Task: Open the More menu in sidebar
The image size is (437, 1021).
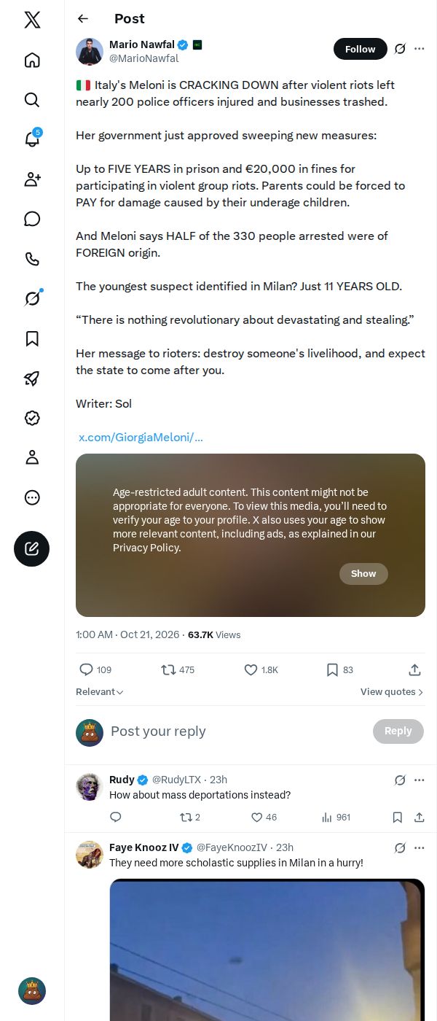Action: click(32, 497)
